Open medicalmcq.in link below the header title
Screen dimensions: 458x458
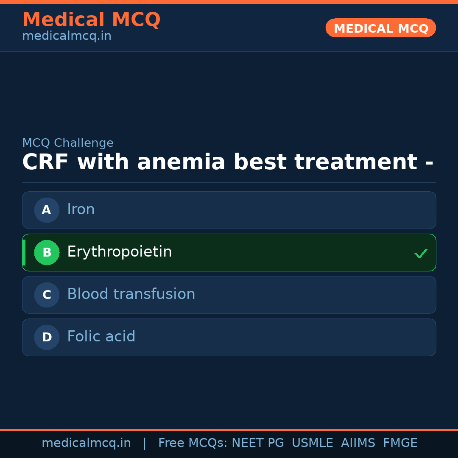67,36
